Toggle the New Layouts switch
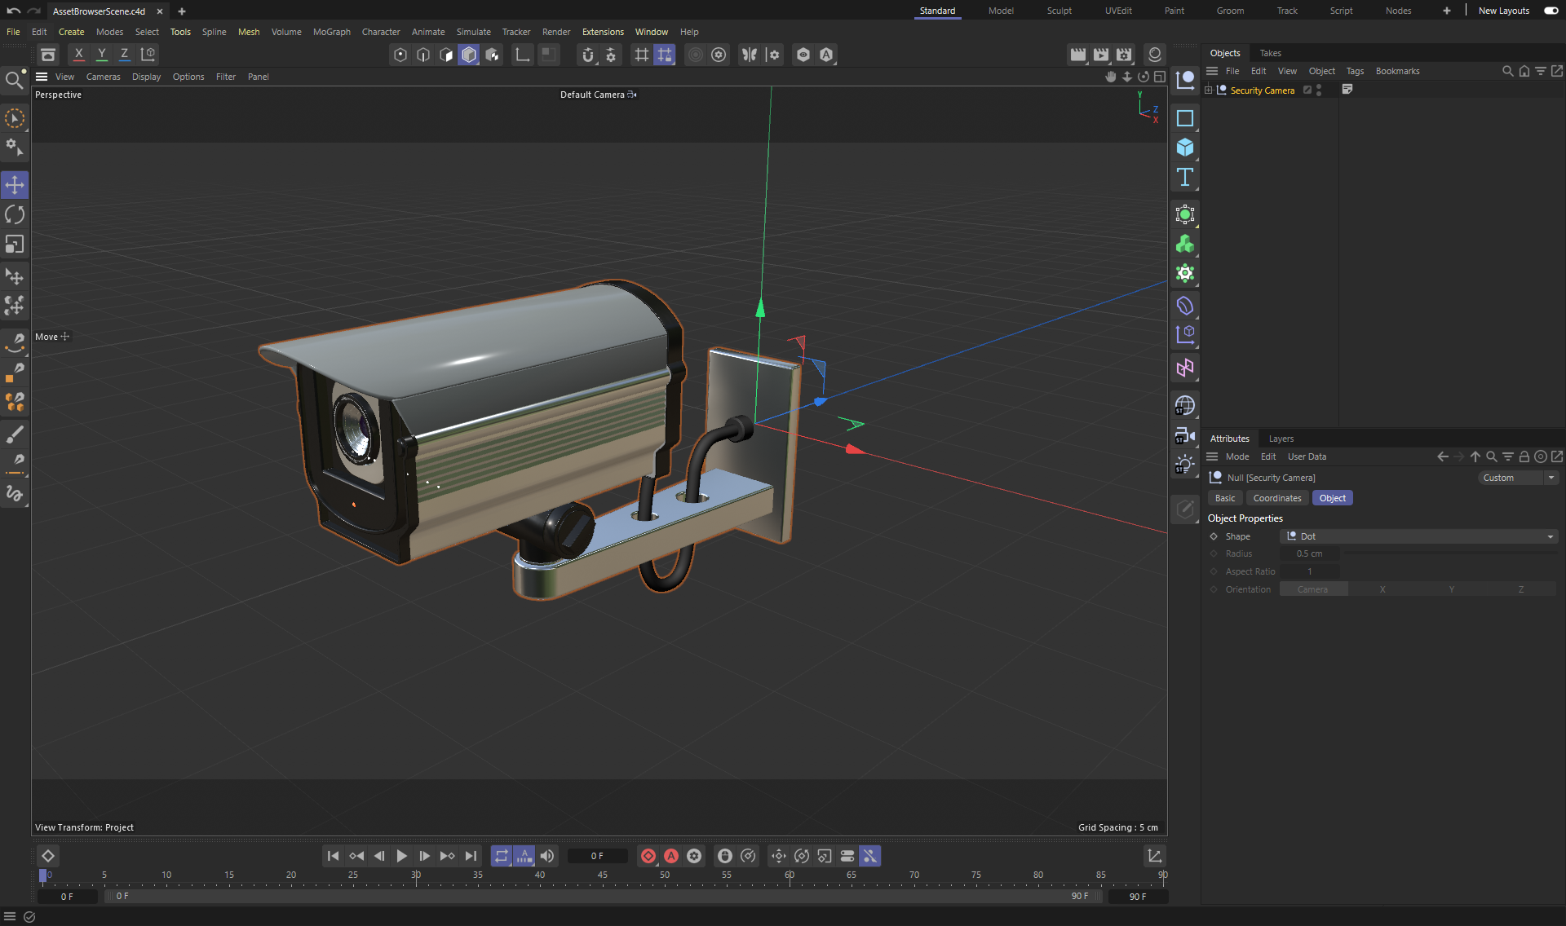1566x926 pixels. tap(1551, 11)
